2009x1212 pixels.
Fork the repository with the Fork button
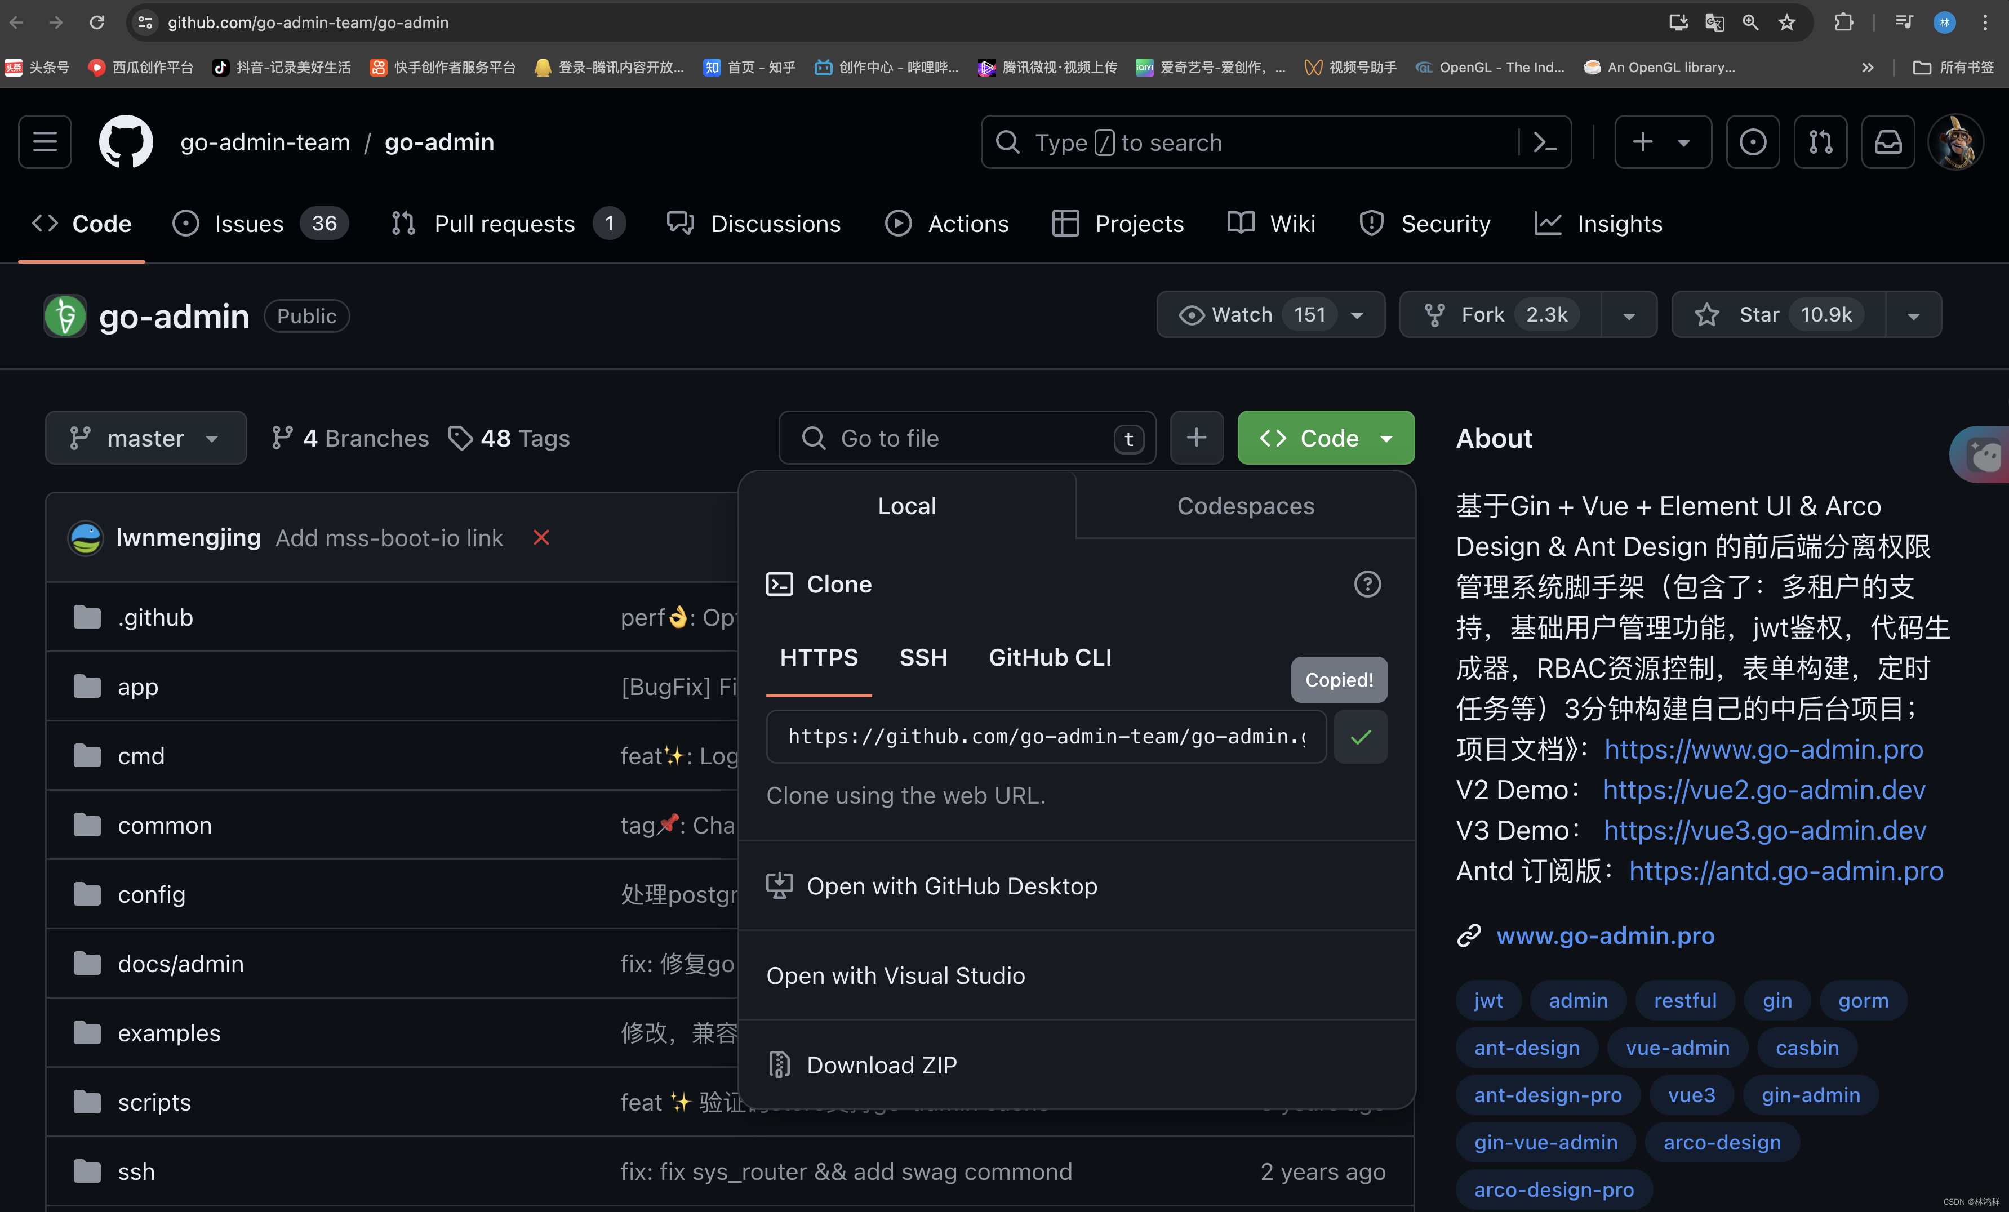[1501, 315]
